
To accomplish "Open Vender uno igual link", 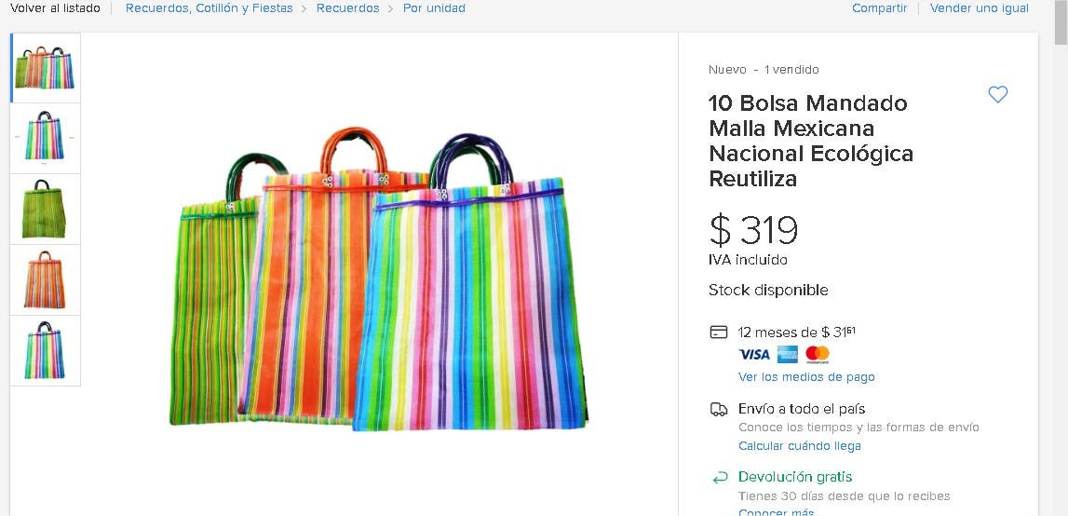I will pyautogui.click(x=979, y=8).
